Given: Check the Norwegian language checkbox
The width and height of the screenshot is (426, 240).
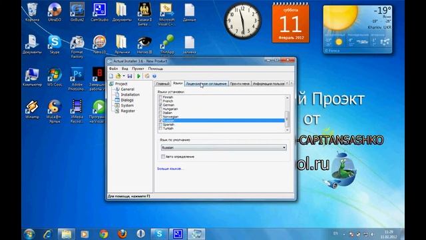Looking at the screenshot, I should pos(160,117).
